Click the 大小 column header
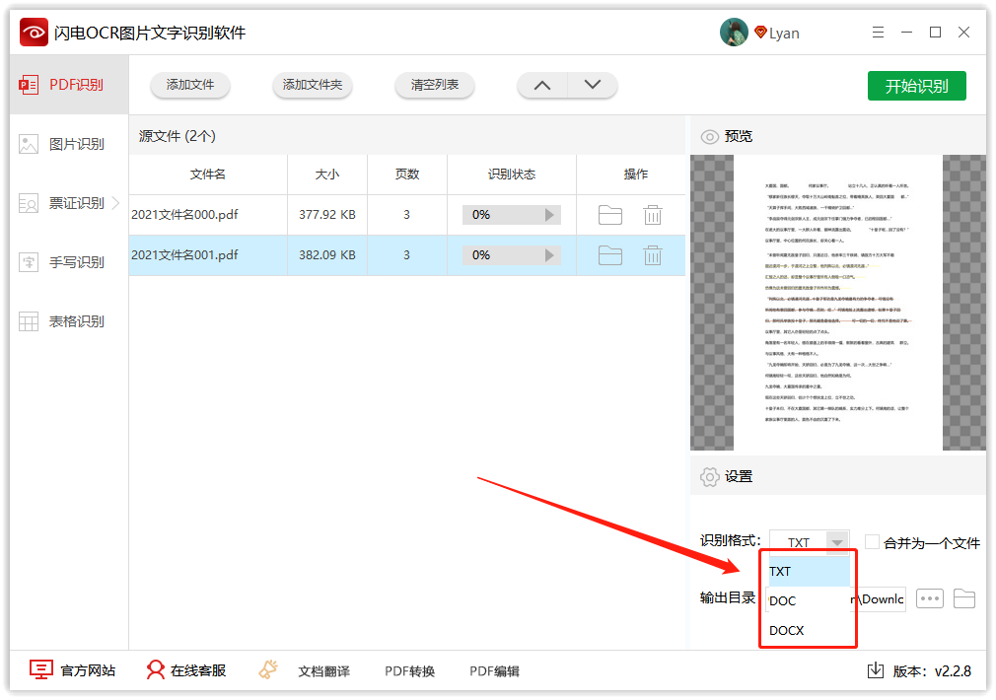Viewport: 996px width, 700px height. point(327,175)
